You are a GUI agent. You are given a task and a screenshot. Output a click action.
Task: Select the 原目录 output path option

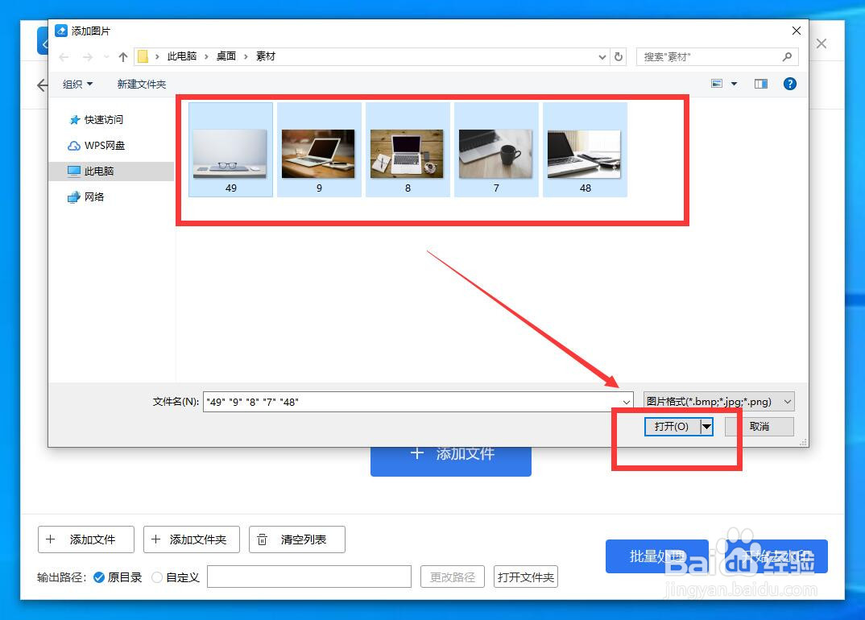point(118,577)
